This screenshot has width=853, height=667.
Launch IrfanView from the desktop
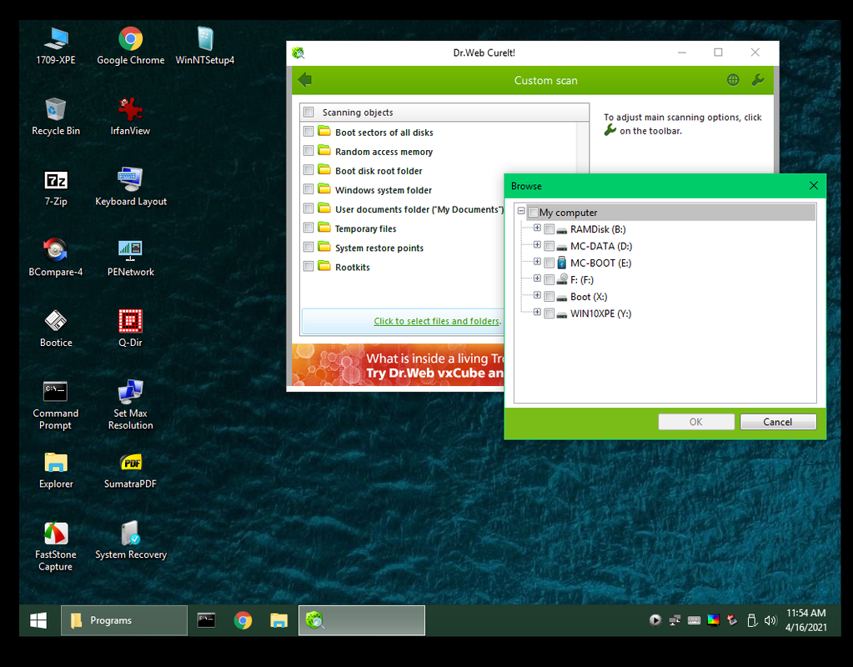tap(131, 117)
